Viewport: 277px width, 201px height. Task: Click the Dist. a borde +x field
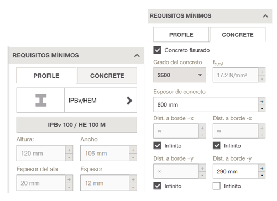coord(176,131)
